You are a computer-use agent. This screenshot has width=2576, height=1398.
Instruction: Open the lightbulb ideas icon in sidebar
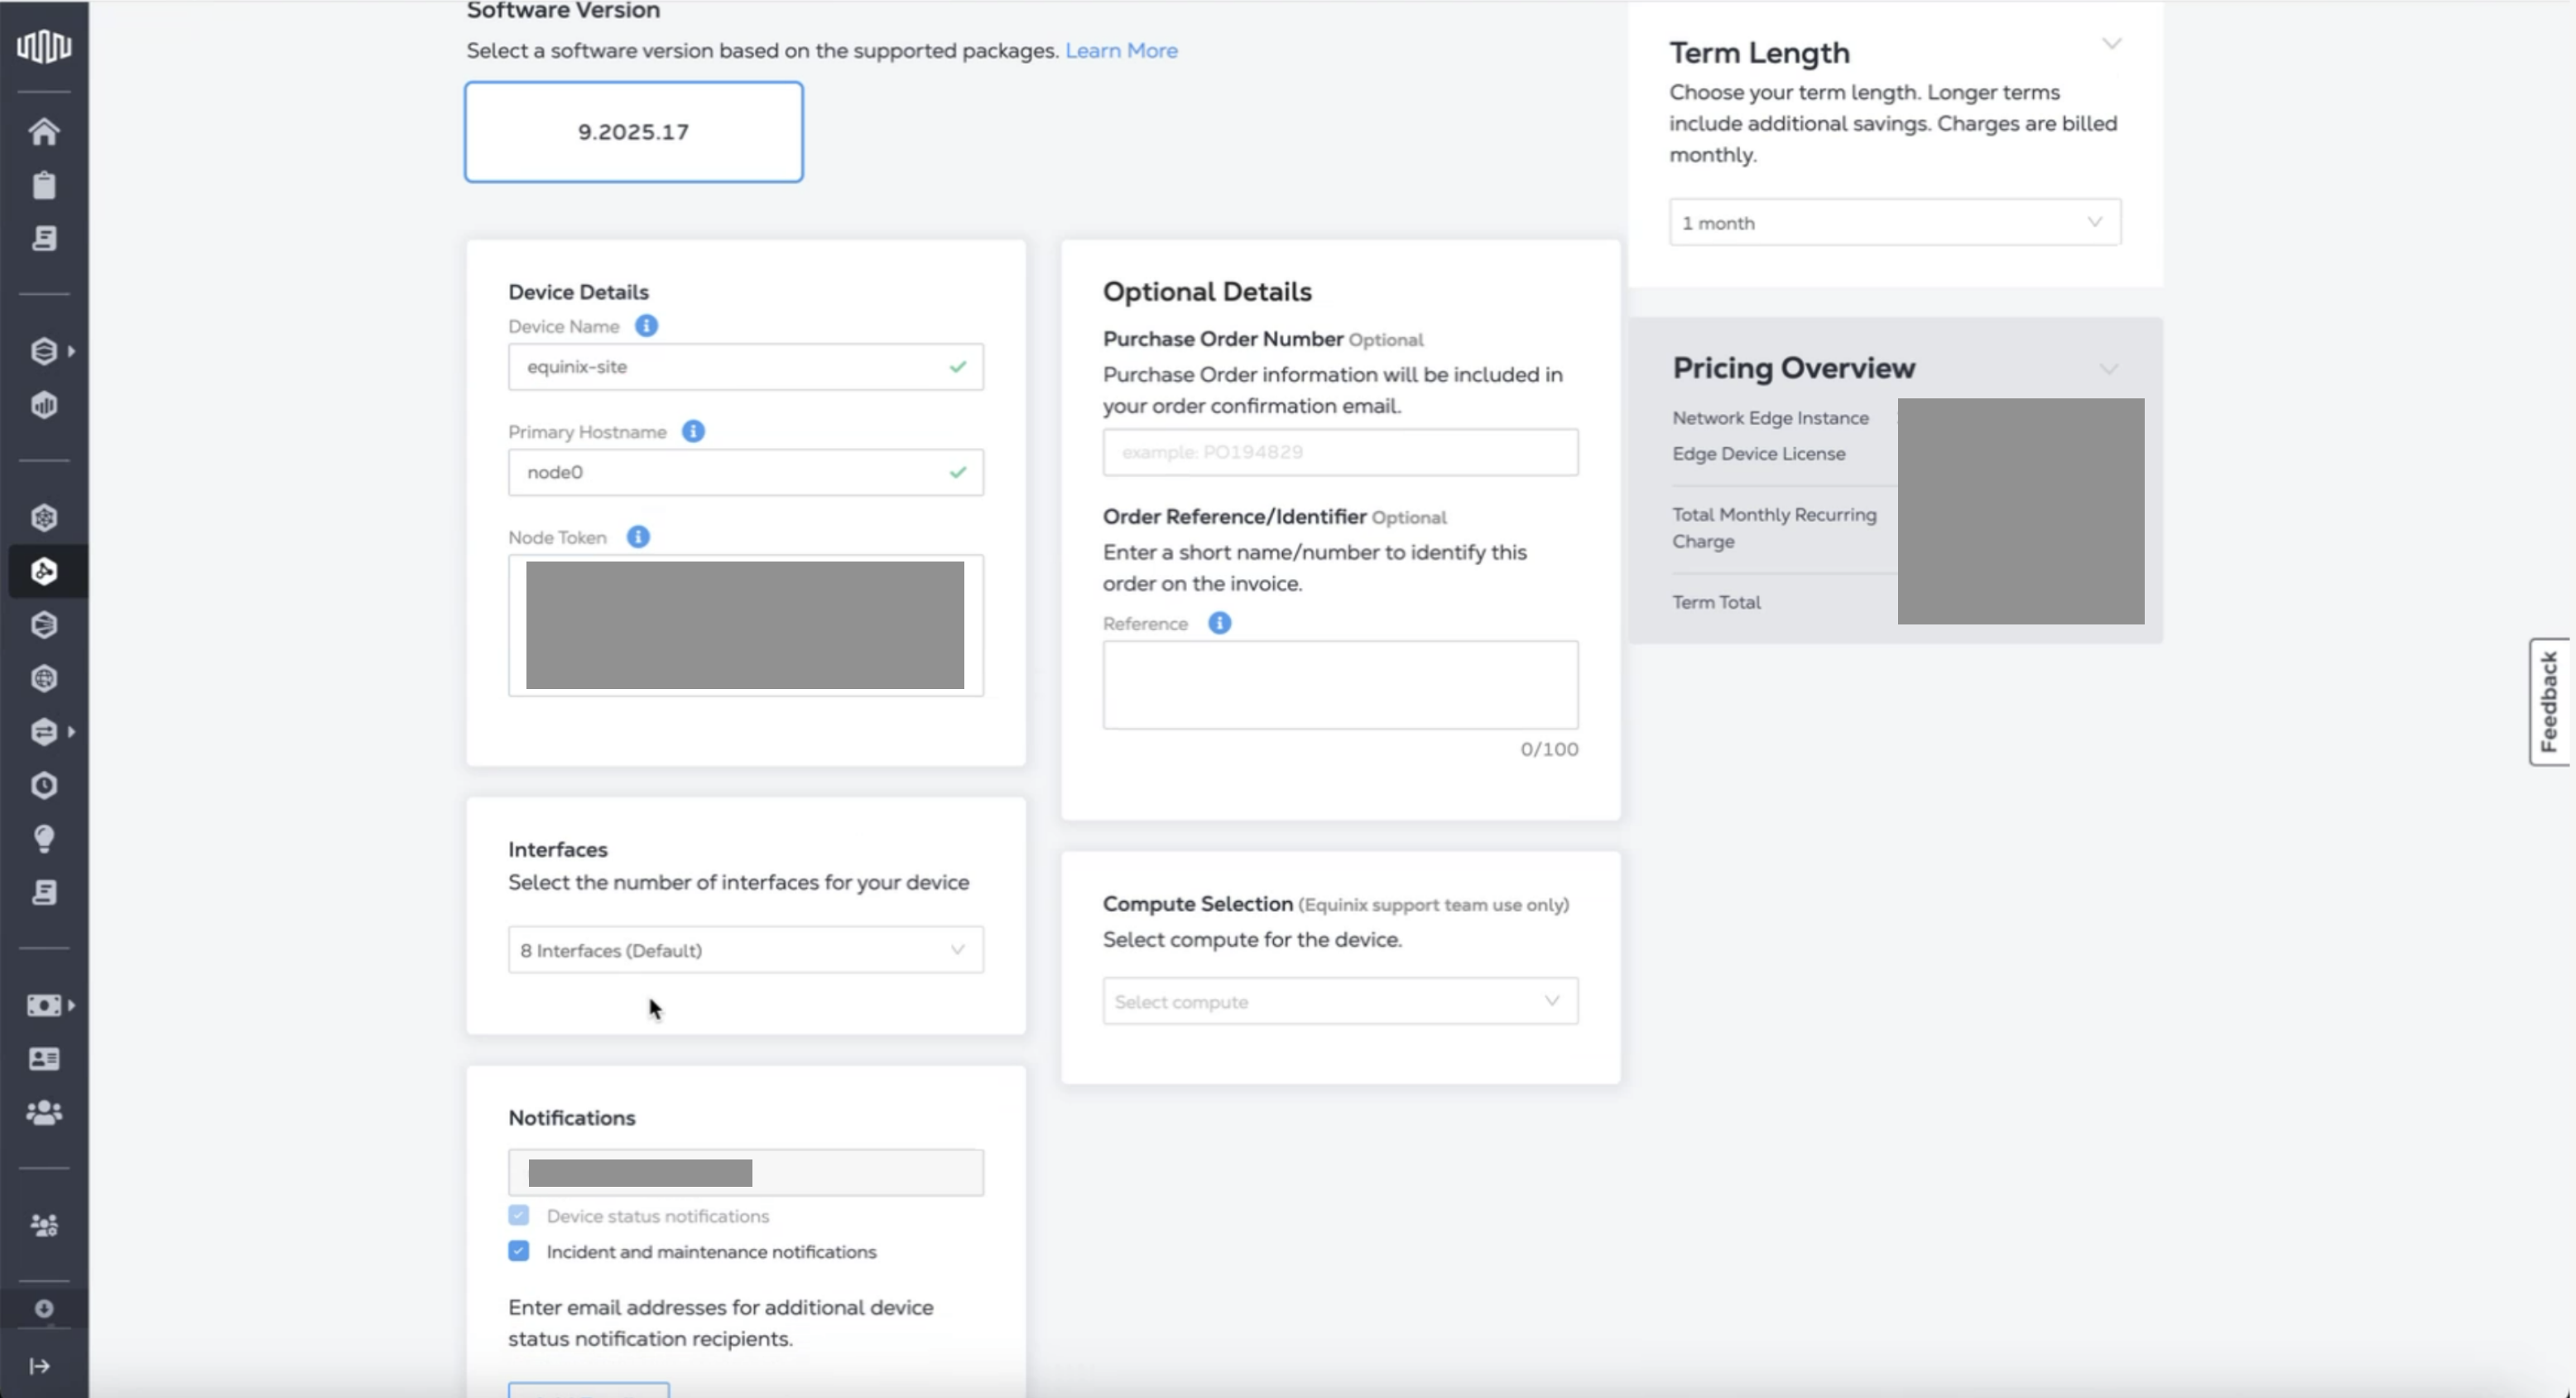point(44,839)
